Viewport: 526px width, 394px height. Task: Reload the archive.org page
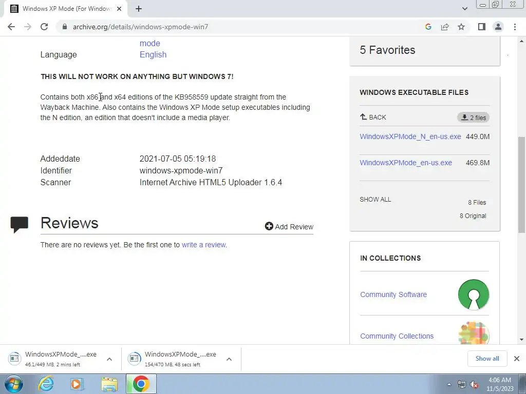[44, 27]
